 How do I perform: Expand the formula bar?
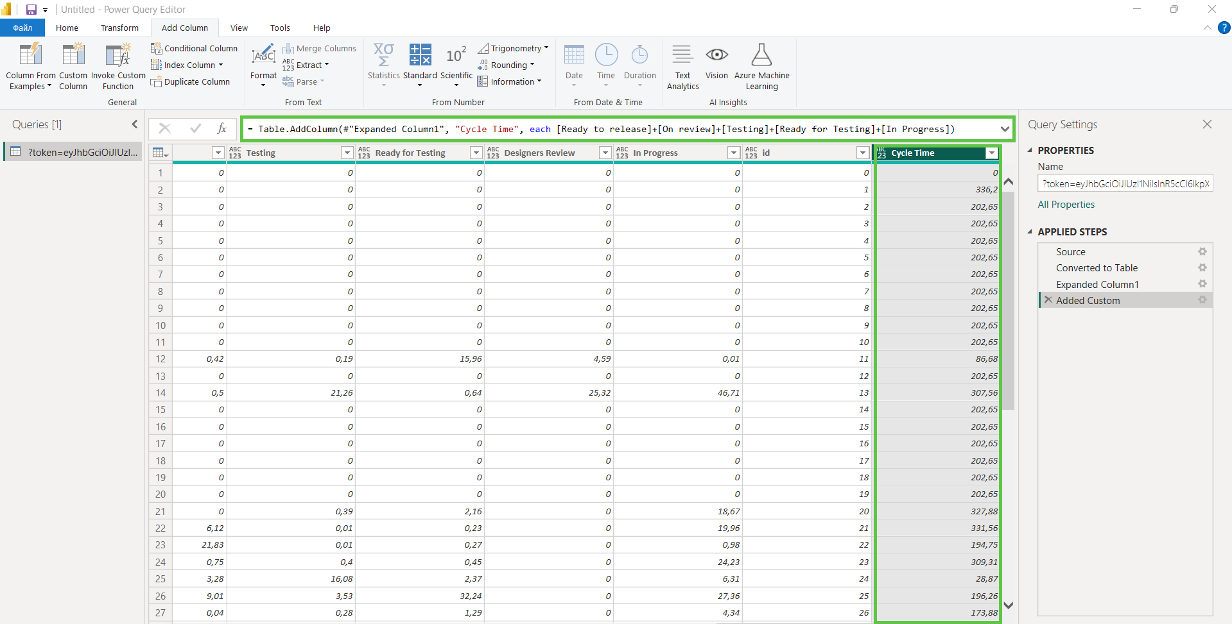pos(1004,129)
